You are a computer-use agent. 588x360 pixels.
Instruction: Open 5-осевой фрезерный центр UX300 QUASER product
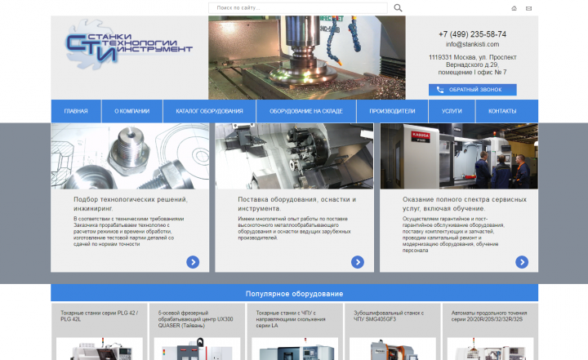pos(195,319)
